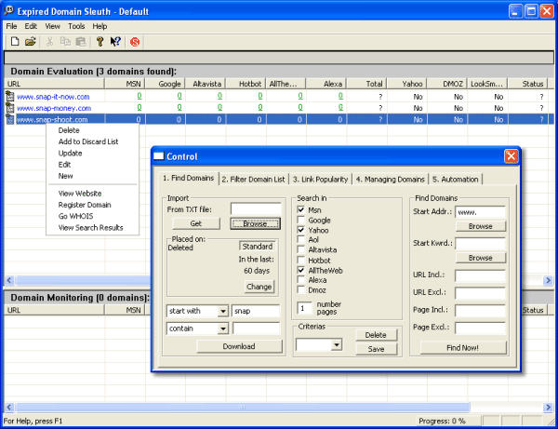This screenshot has width=558, height=429.
Task: Toggle the Yahoo search checkbox
Action: pos(301,230)
